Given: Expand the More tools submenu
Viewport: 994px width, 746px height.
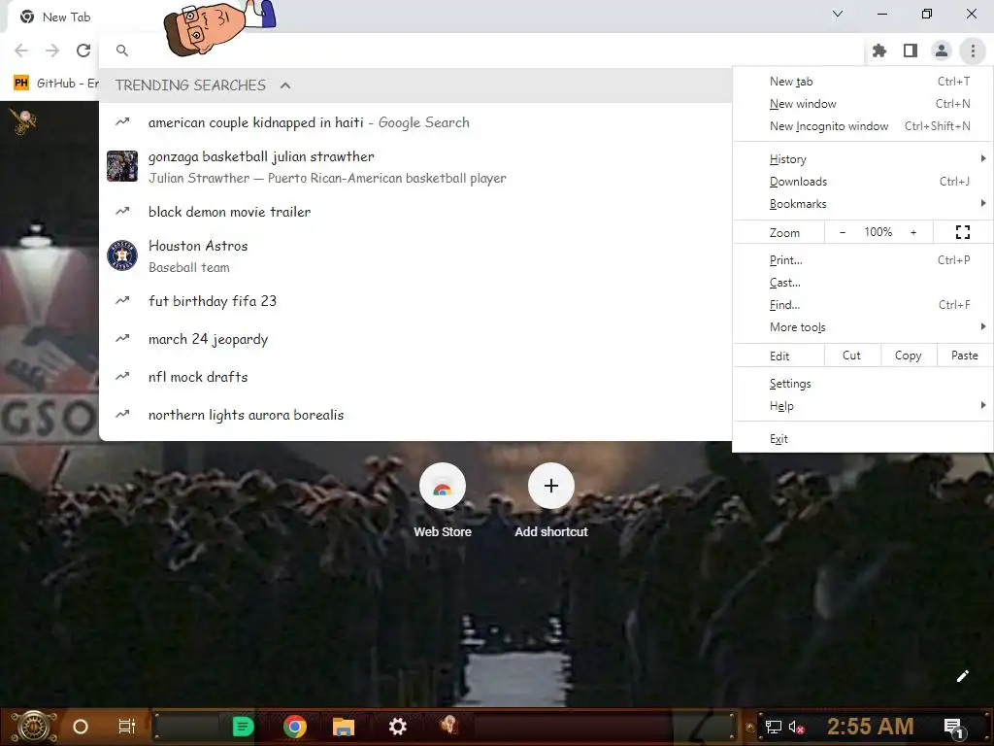Looking at the screenshot, I should click(863, 327).
